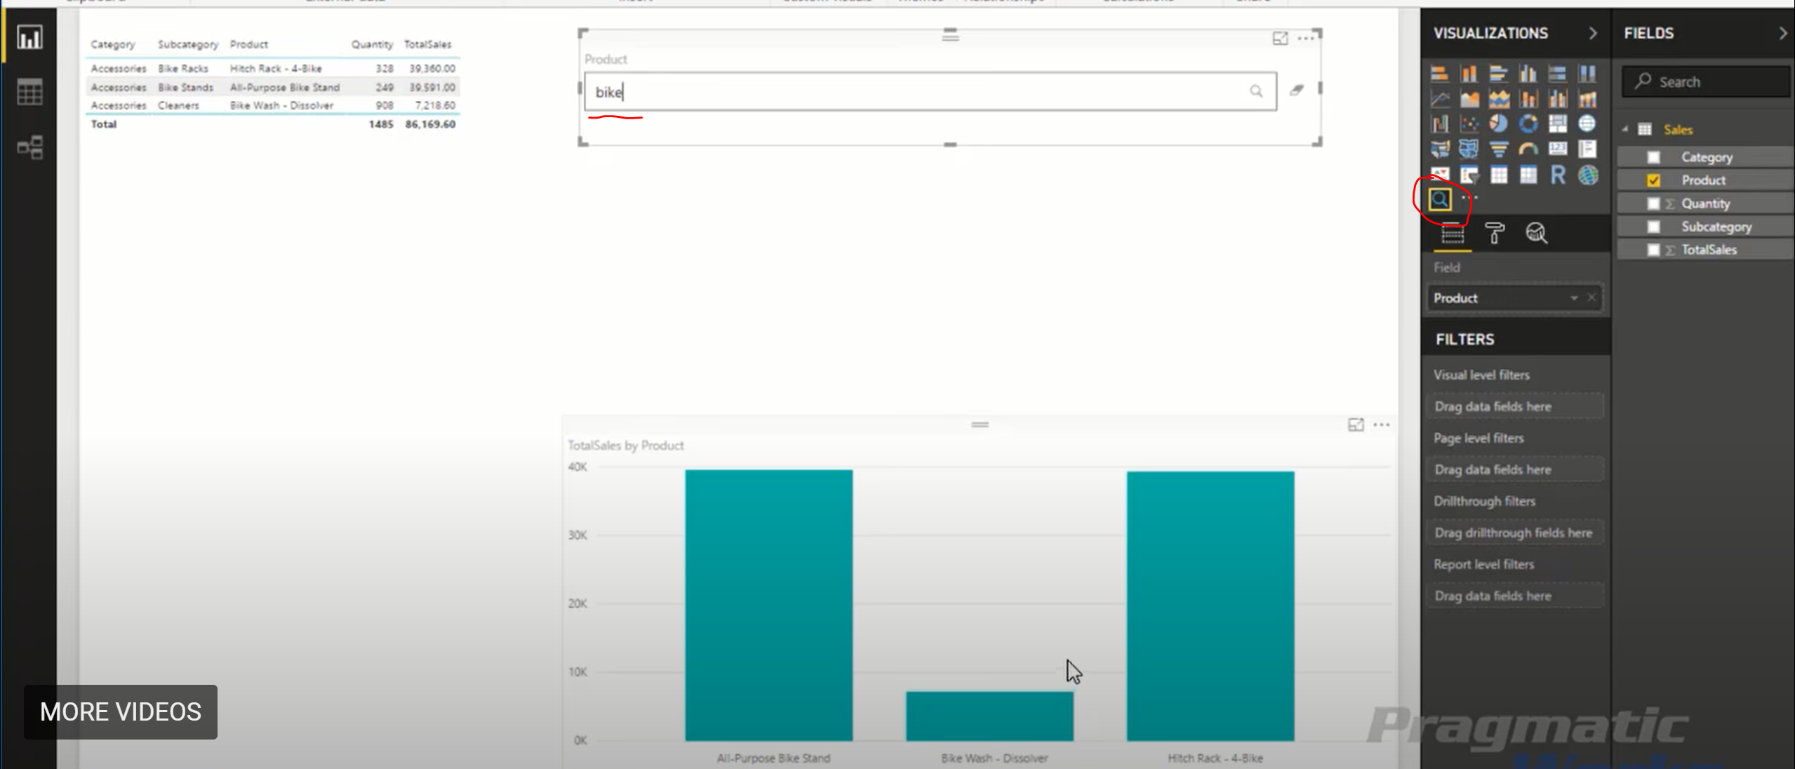
Task: Select the pie chart visualization
Action: click(1498, 124)
